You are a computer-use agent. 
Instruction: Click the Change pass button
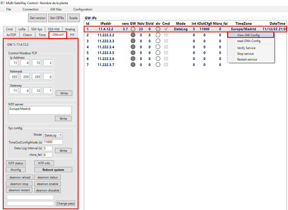point(65,203)
